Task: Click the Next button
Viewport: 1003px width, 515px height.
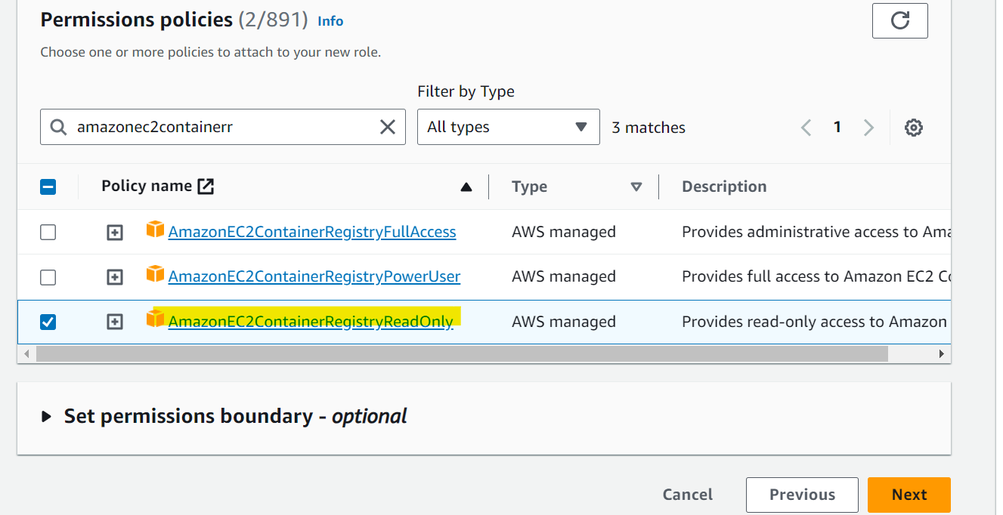Action: pyautogui.click(x=909, y=495)
